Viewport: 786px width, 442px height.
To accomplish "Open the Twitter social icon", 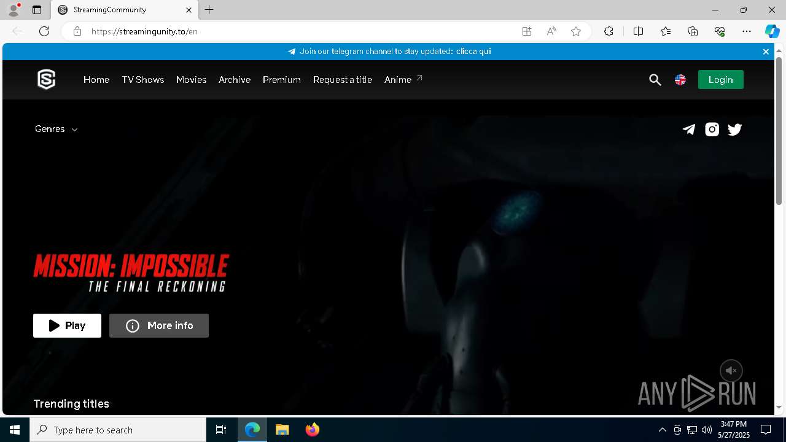I will tap(734, 129).
